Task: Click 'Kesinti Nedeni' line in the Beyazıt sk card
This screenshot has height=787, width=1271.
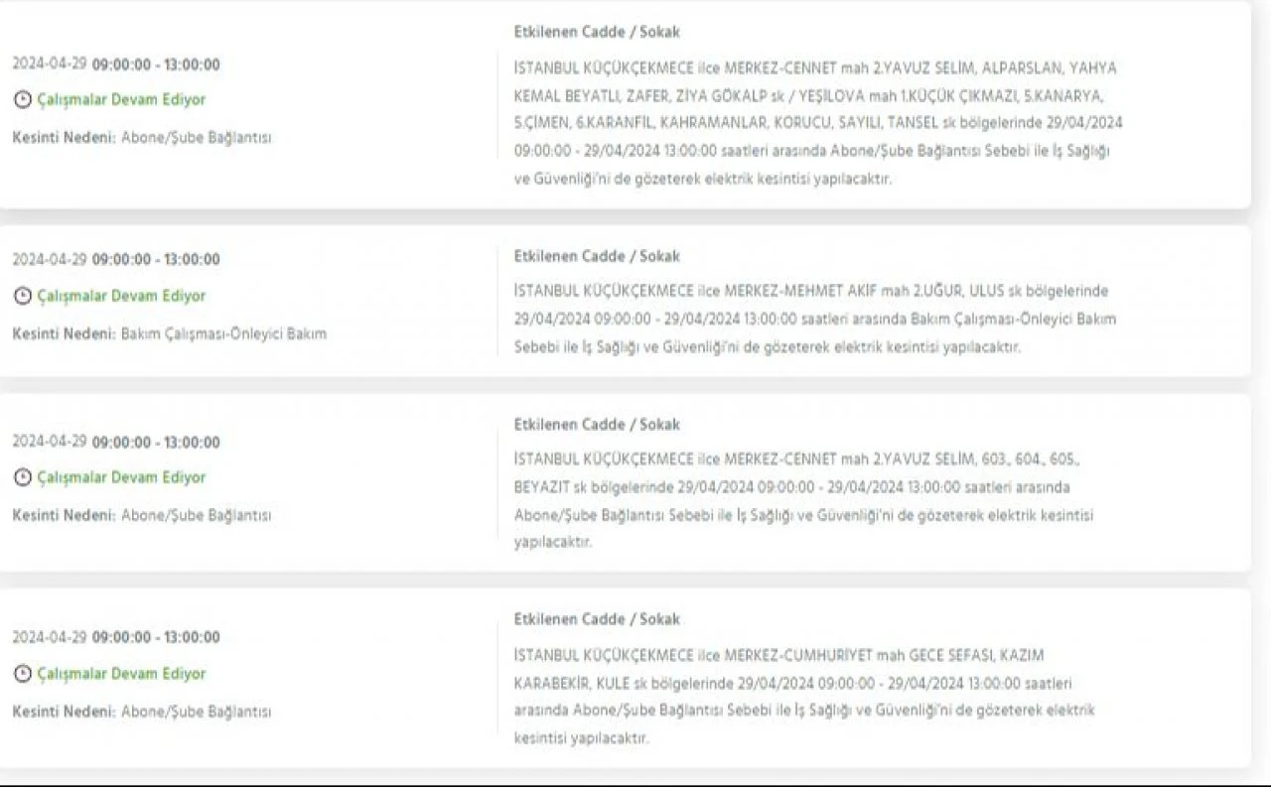Action: tap(141, 516)
